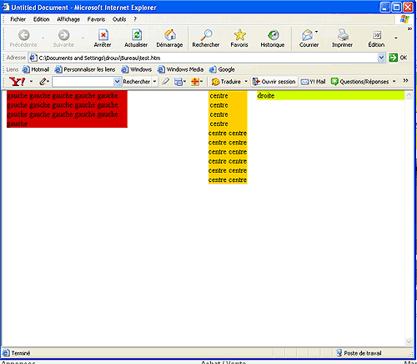Viewport: 417px width, 364px height.
Task: Expand Questions/Réponses dropdown arrow
Action: point(394,82)
